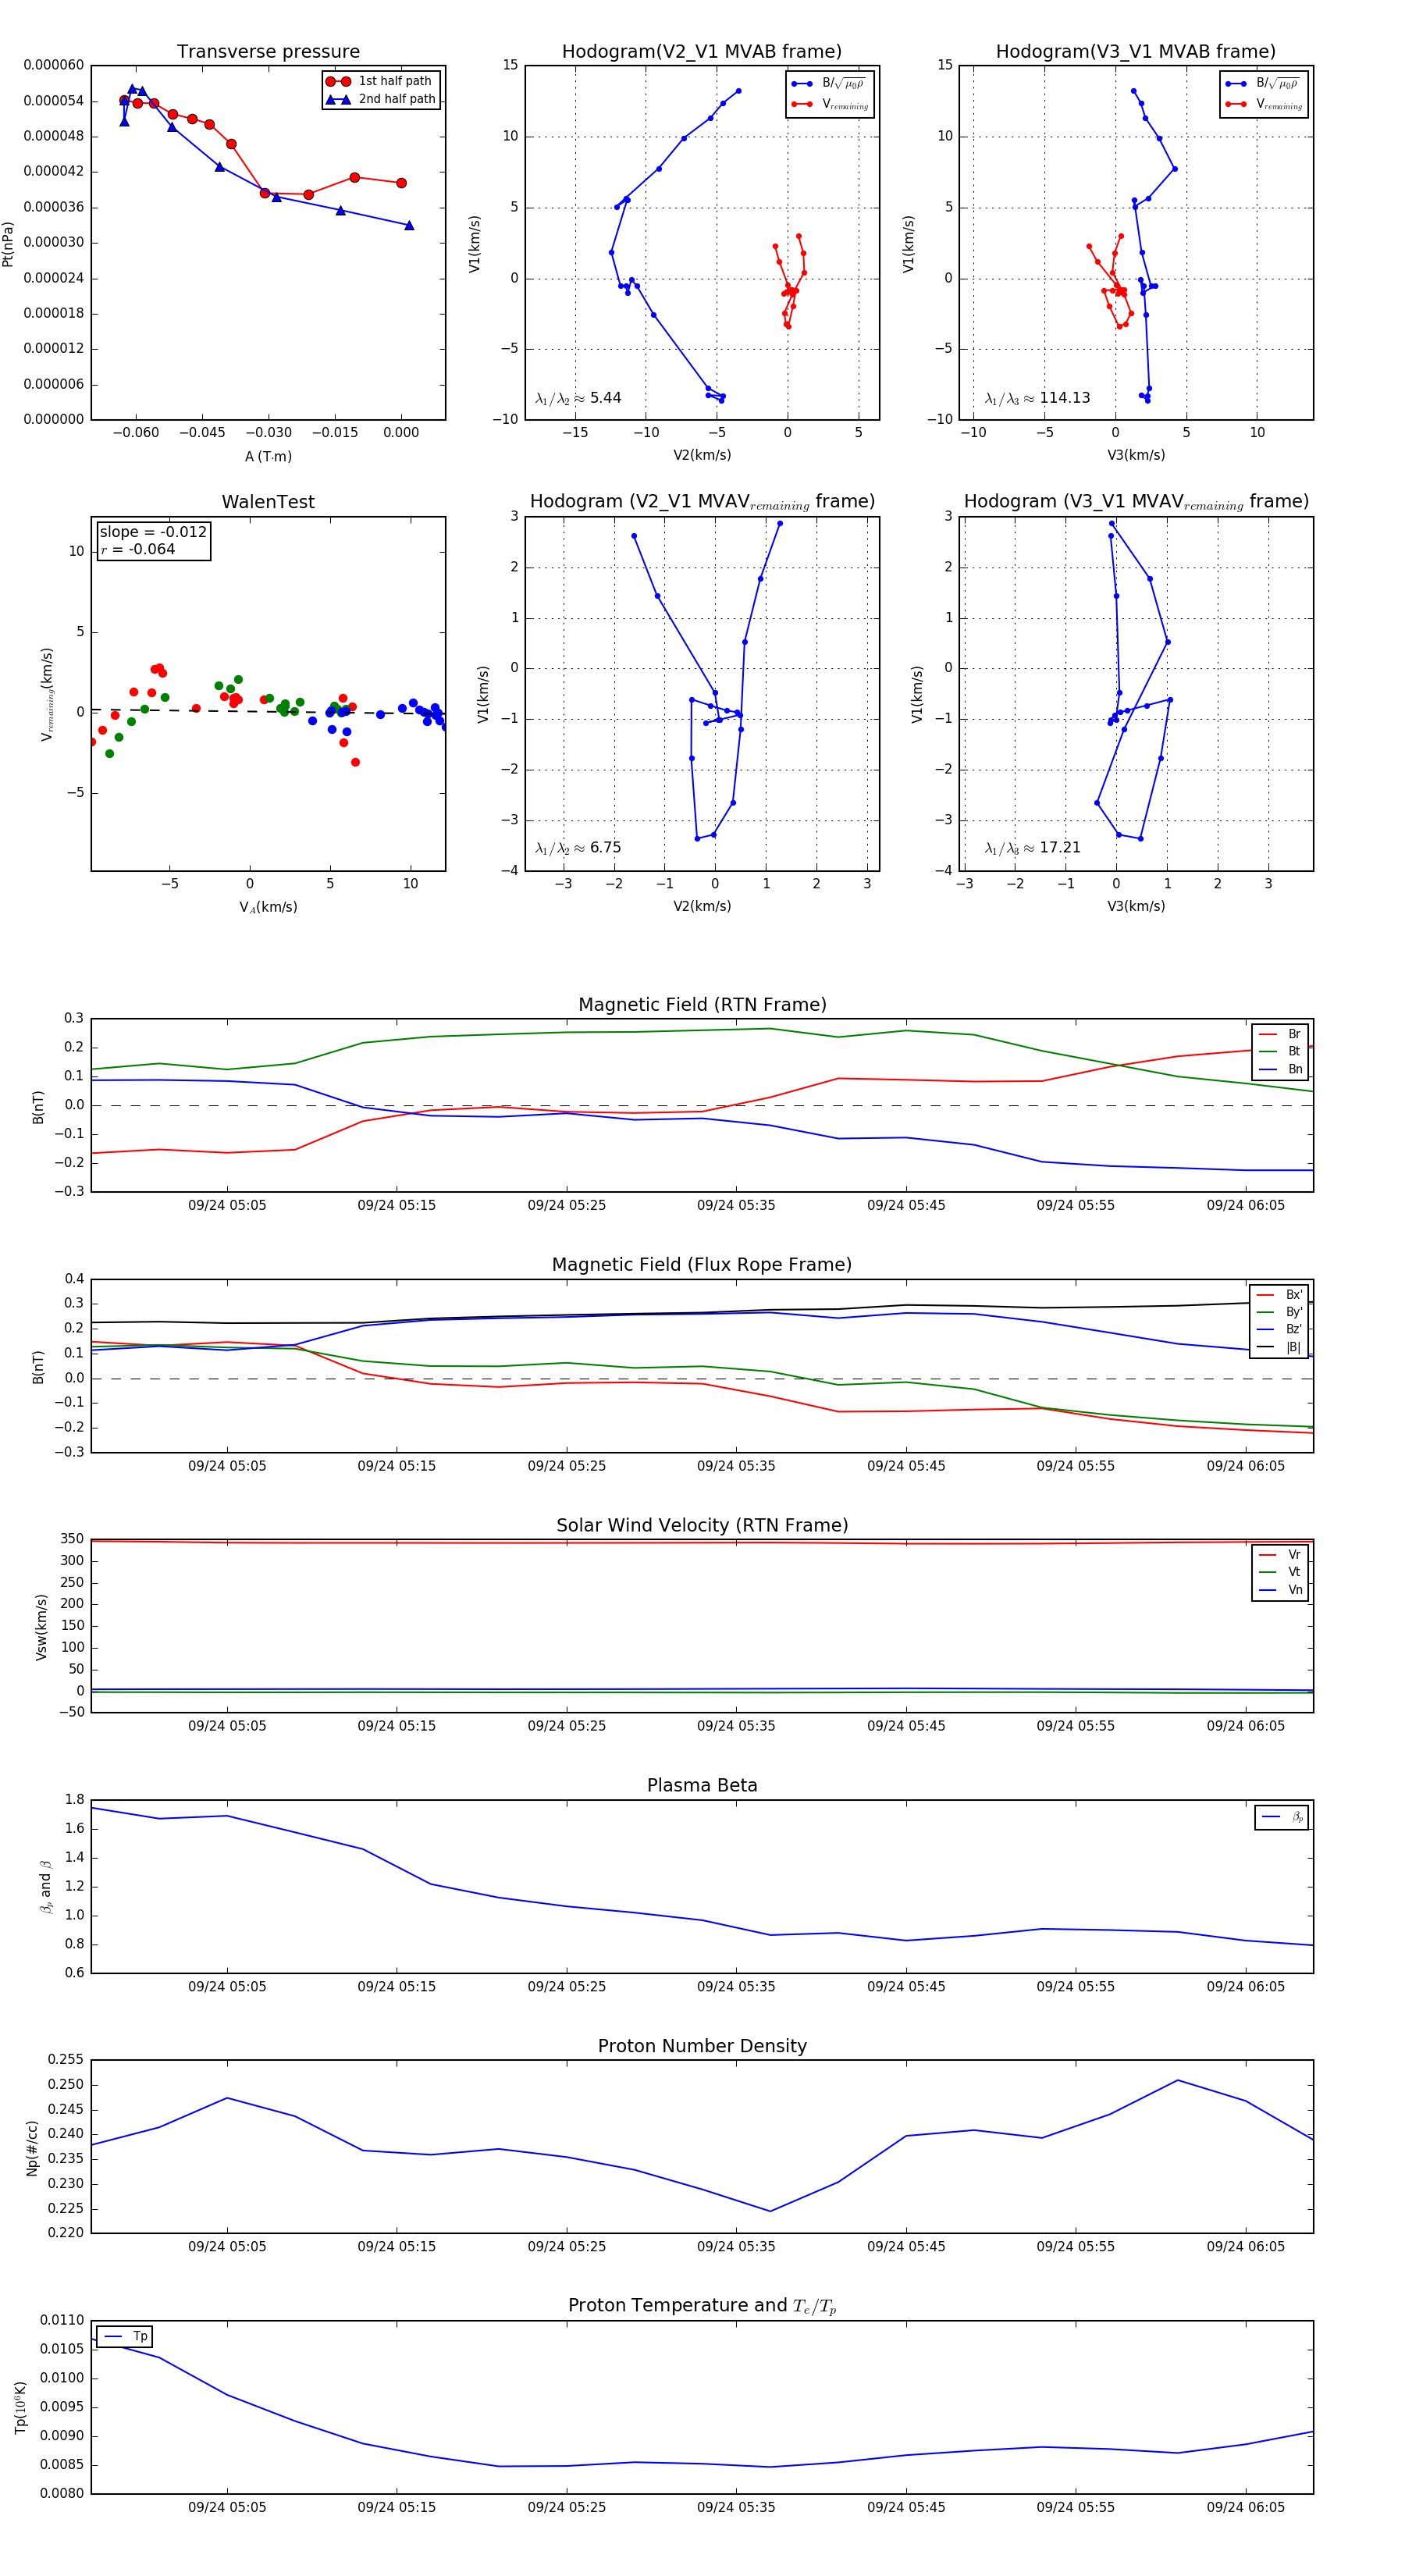Click the "Hodogram(V2_V1 MVAB frame)" title

coord(702,52)
